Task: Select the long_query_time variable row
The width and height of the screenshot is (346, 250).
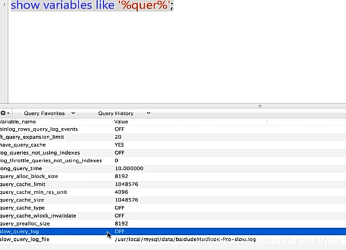Action: (x=173, y=168)
